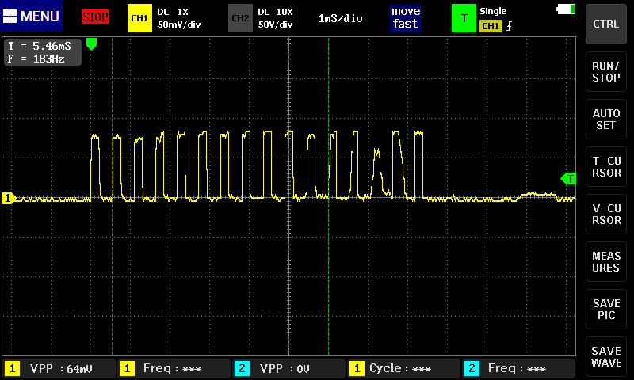Select the yellow CH1 channel button
This screenshot has height=380, width=634.
(x=139, y=18)
